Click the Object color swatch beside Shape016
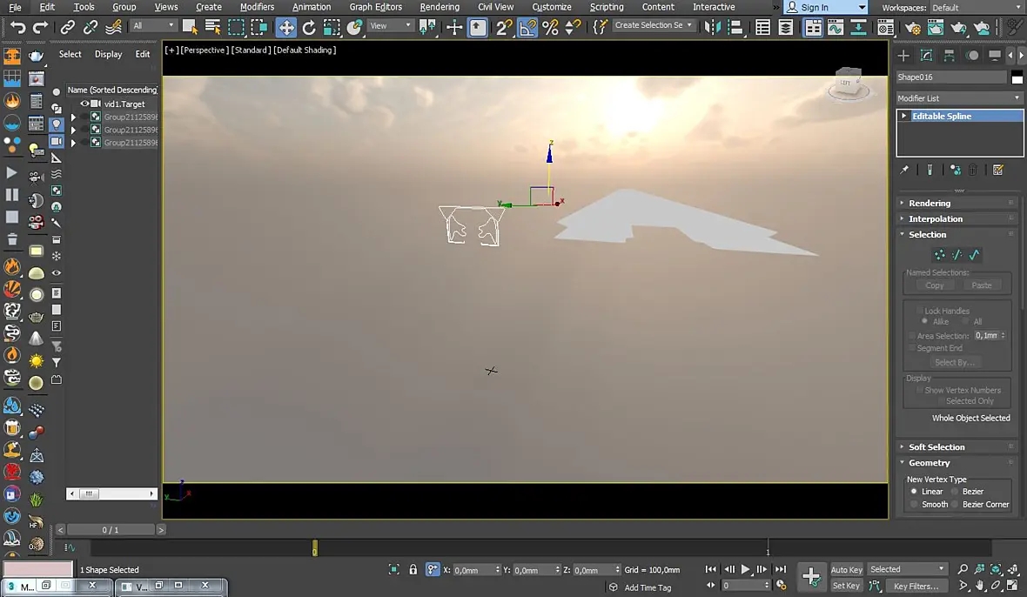 click(1017, 77)
